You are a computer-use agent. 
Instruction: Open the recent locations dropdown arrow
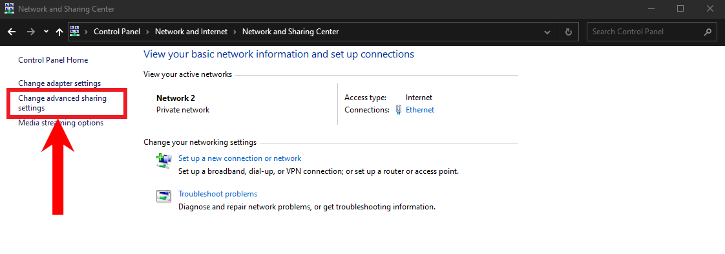point(46,32)
